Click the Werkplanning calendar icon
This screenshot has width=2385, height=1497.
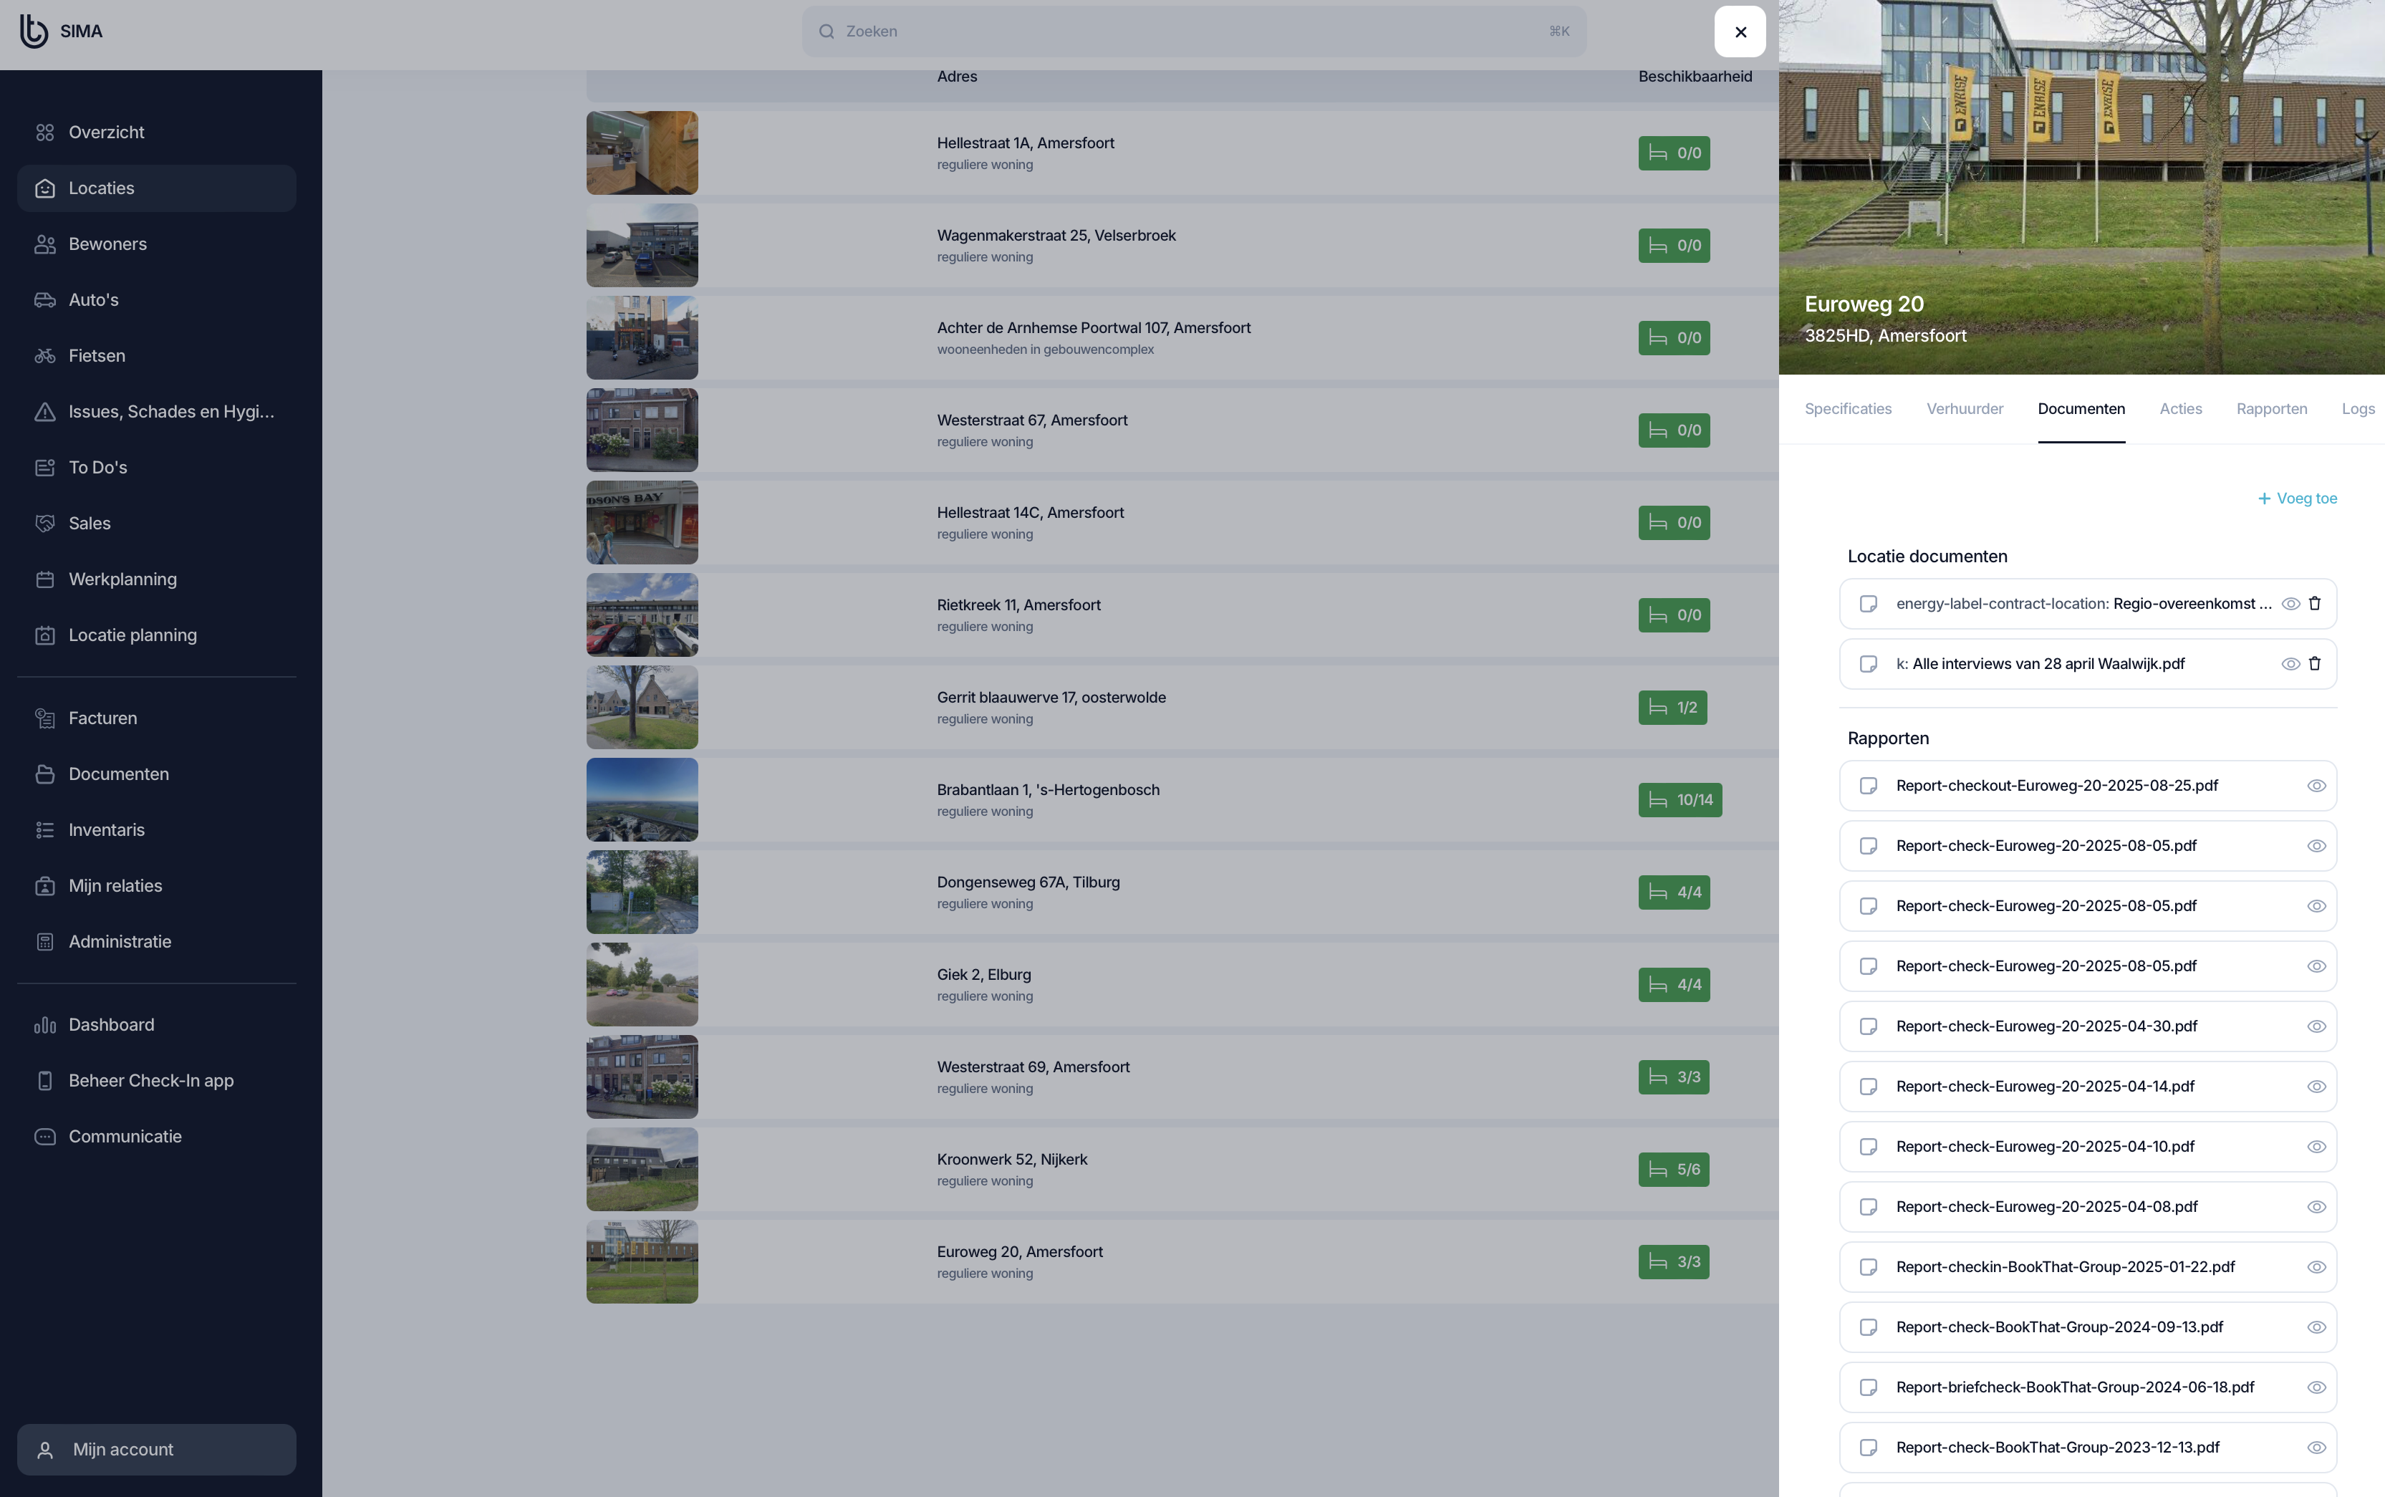click(x=44, y=579)
